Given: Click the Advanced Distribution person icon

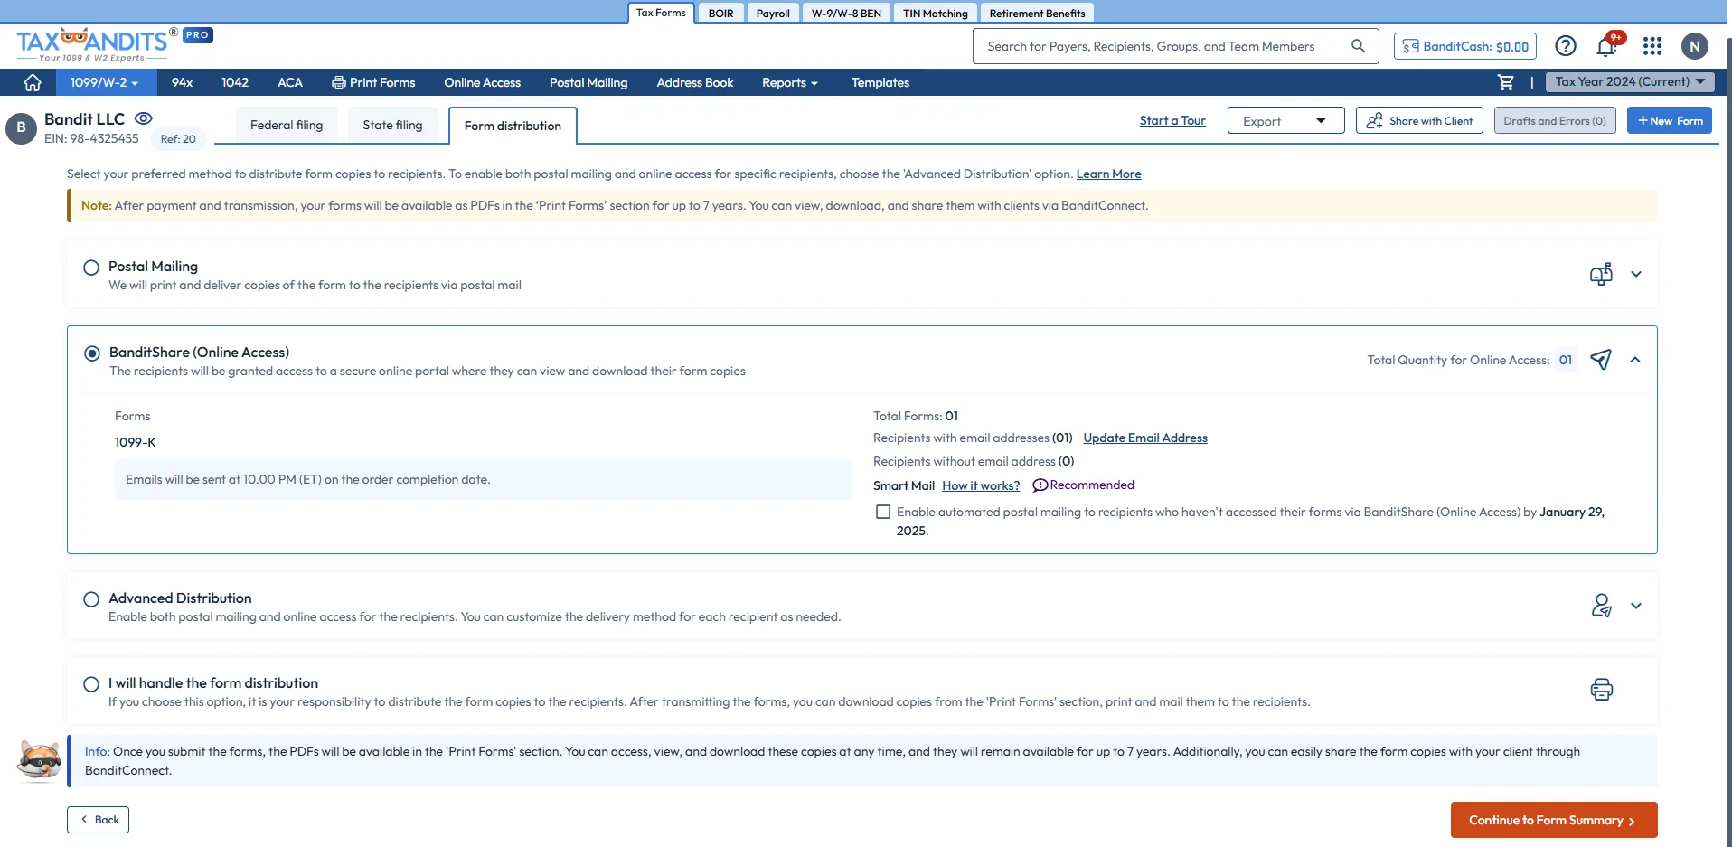Looking at the screenshot, I should pos(1601,606).
